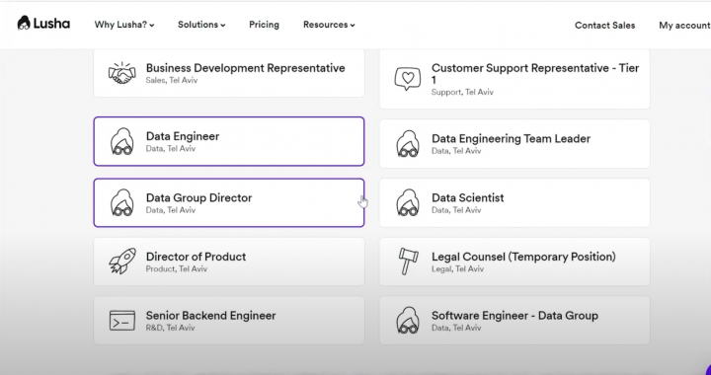The image size is (711, 375).
Task: Click the Lusha logo
Action: [x=43, y=23]
